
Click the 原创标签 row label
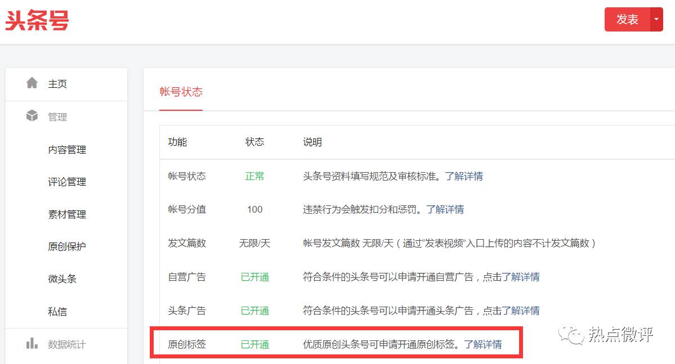pos(187,344)
